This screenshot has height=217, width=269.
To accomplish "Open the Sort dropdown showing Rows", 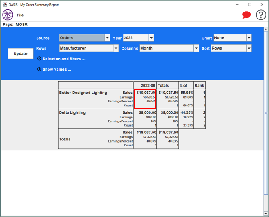I will 231,48.
